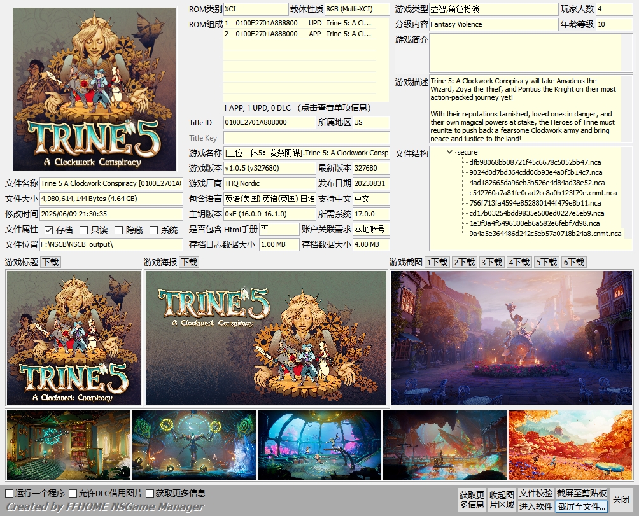The width and height of the screenshot is (639, 516).
Task: Select 1e3f0a4f6496300eb6a582e6febf7d98.nca file
Action: (534, 223)
